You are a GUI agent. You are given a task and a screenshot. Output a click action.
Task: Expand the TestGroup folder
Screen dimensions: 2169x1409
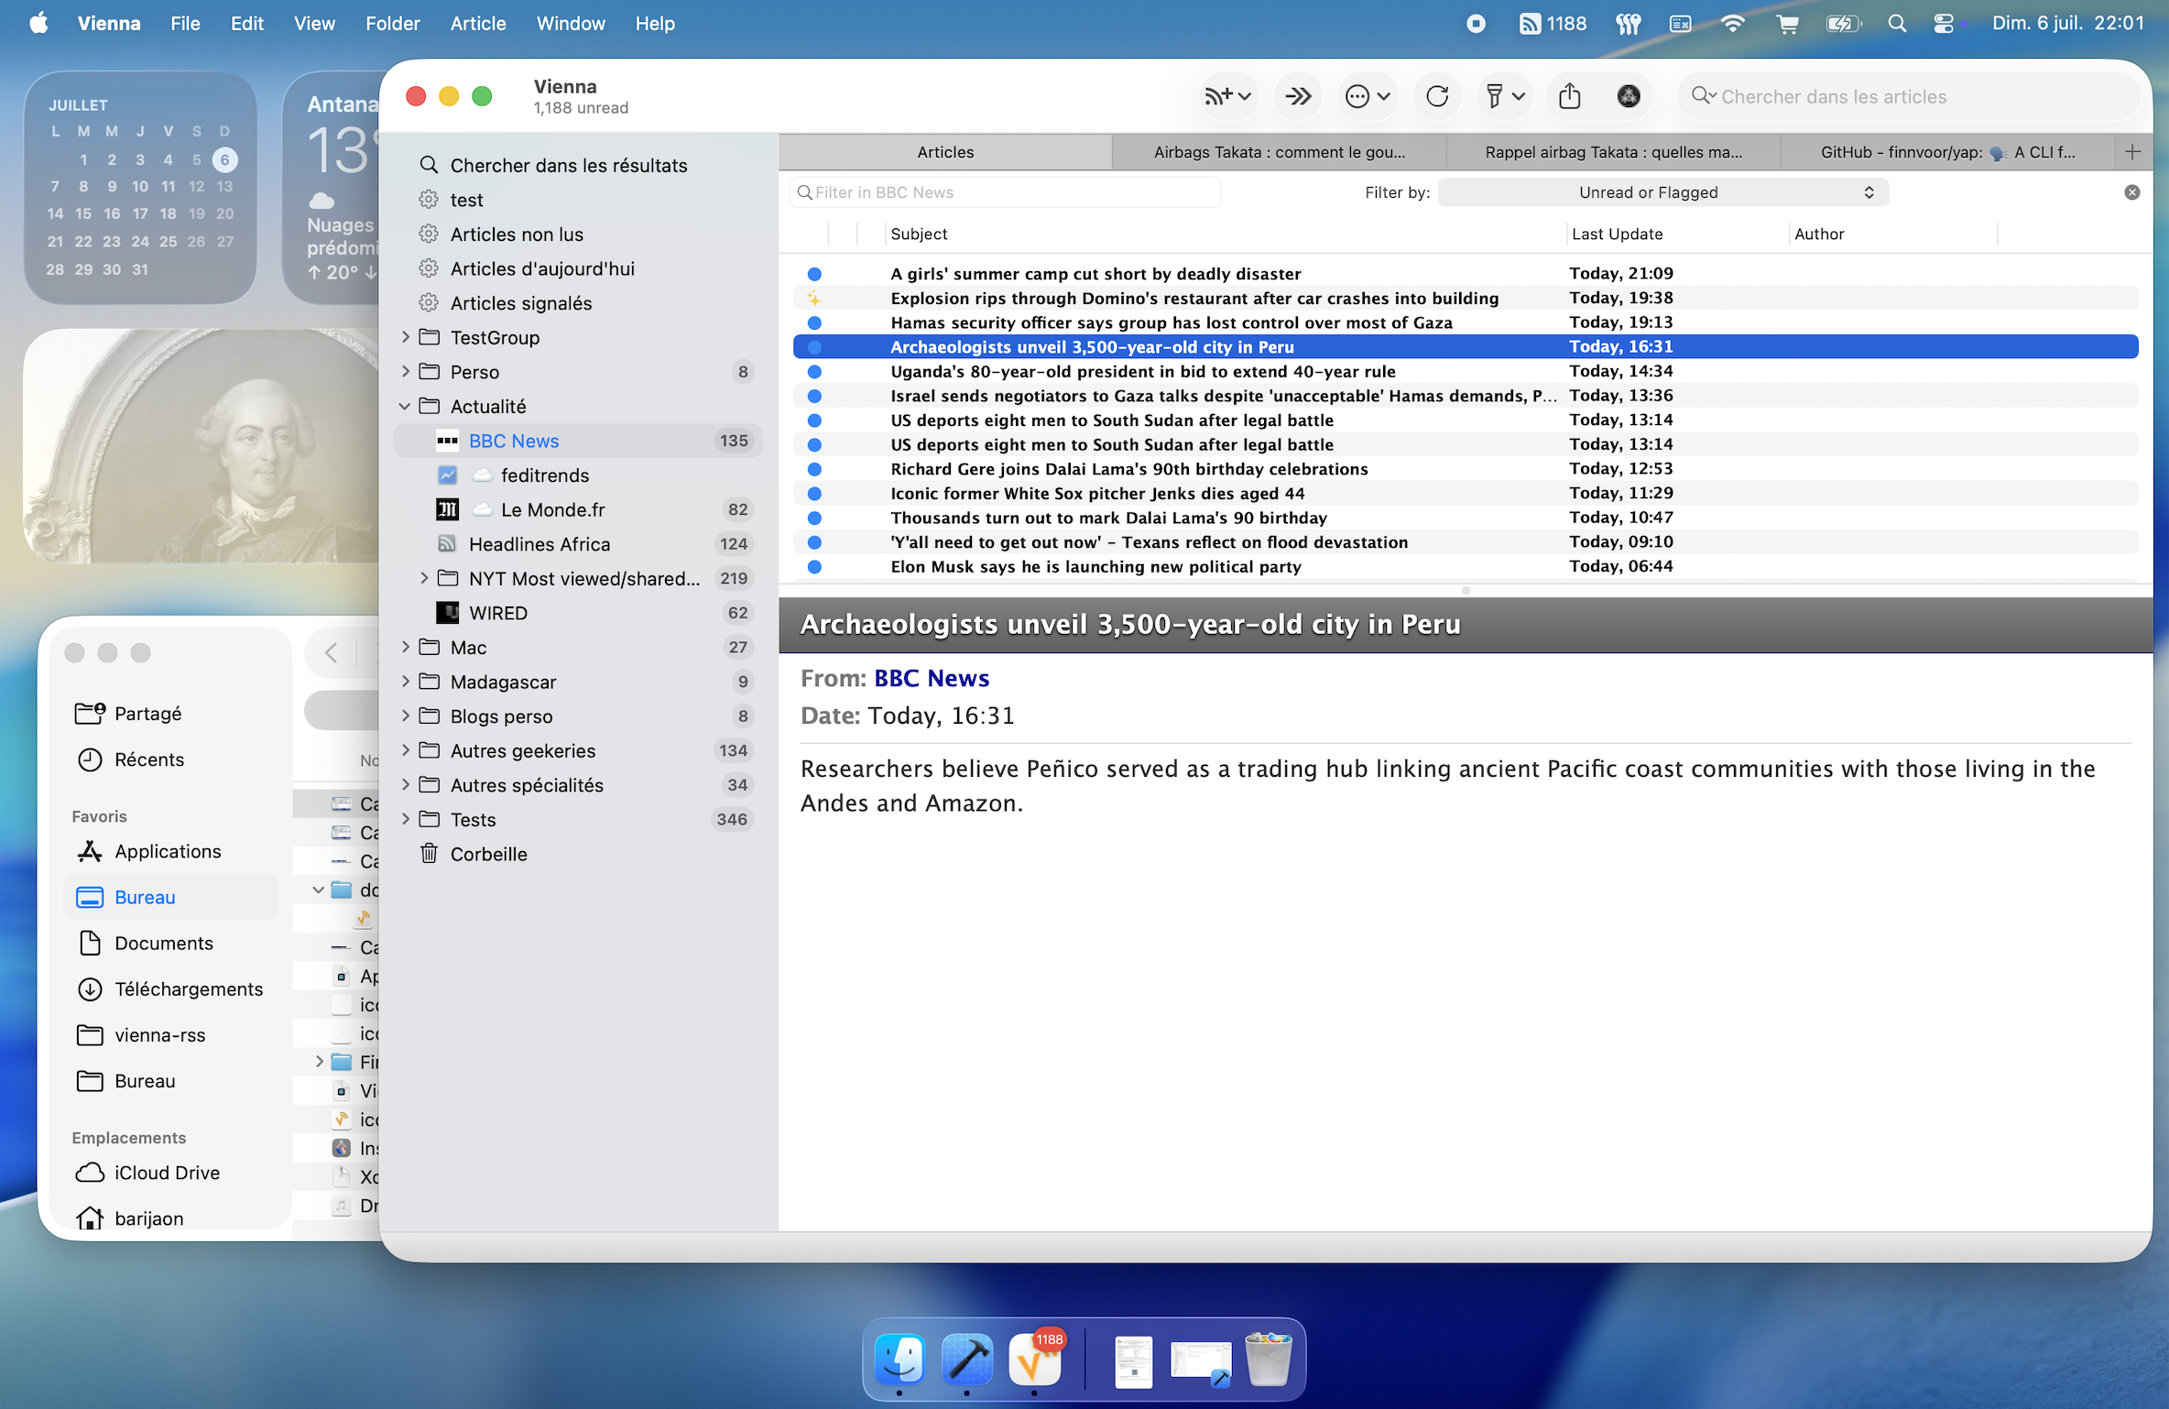405,337
